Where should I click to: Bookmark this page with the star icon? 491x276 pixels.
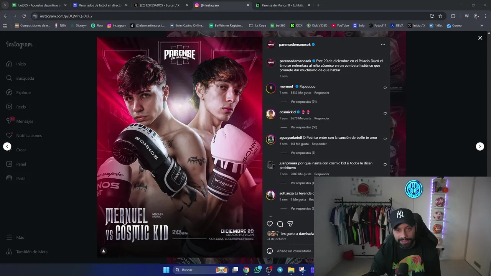point(440,16)
